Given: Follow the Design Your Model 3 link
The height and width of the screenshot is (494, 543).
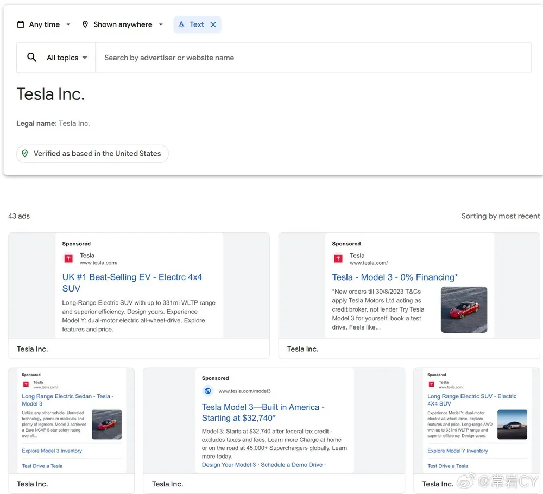Looking at the screenshot, I should click(229, 465).
